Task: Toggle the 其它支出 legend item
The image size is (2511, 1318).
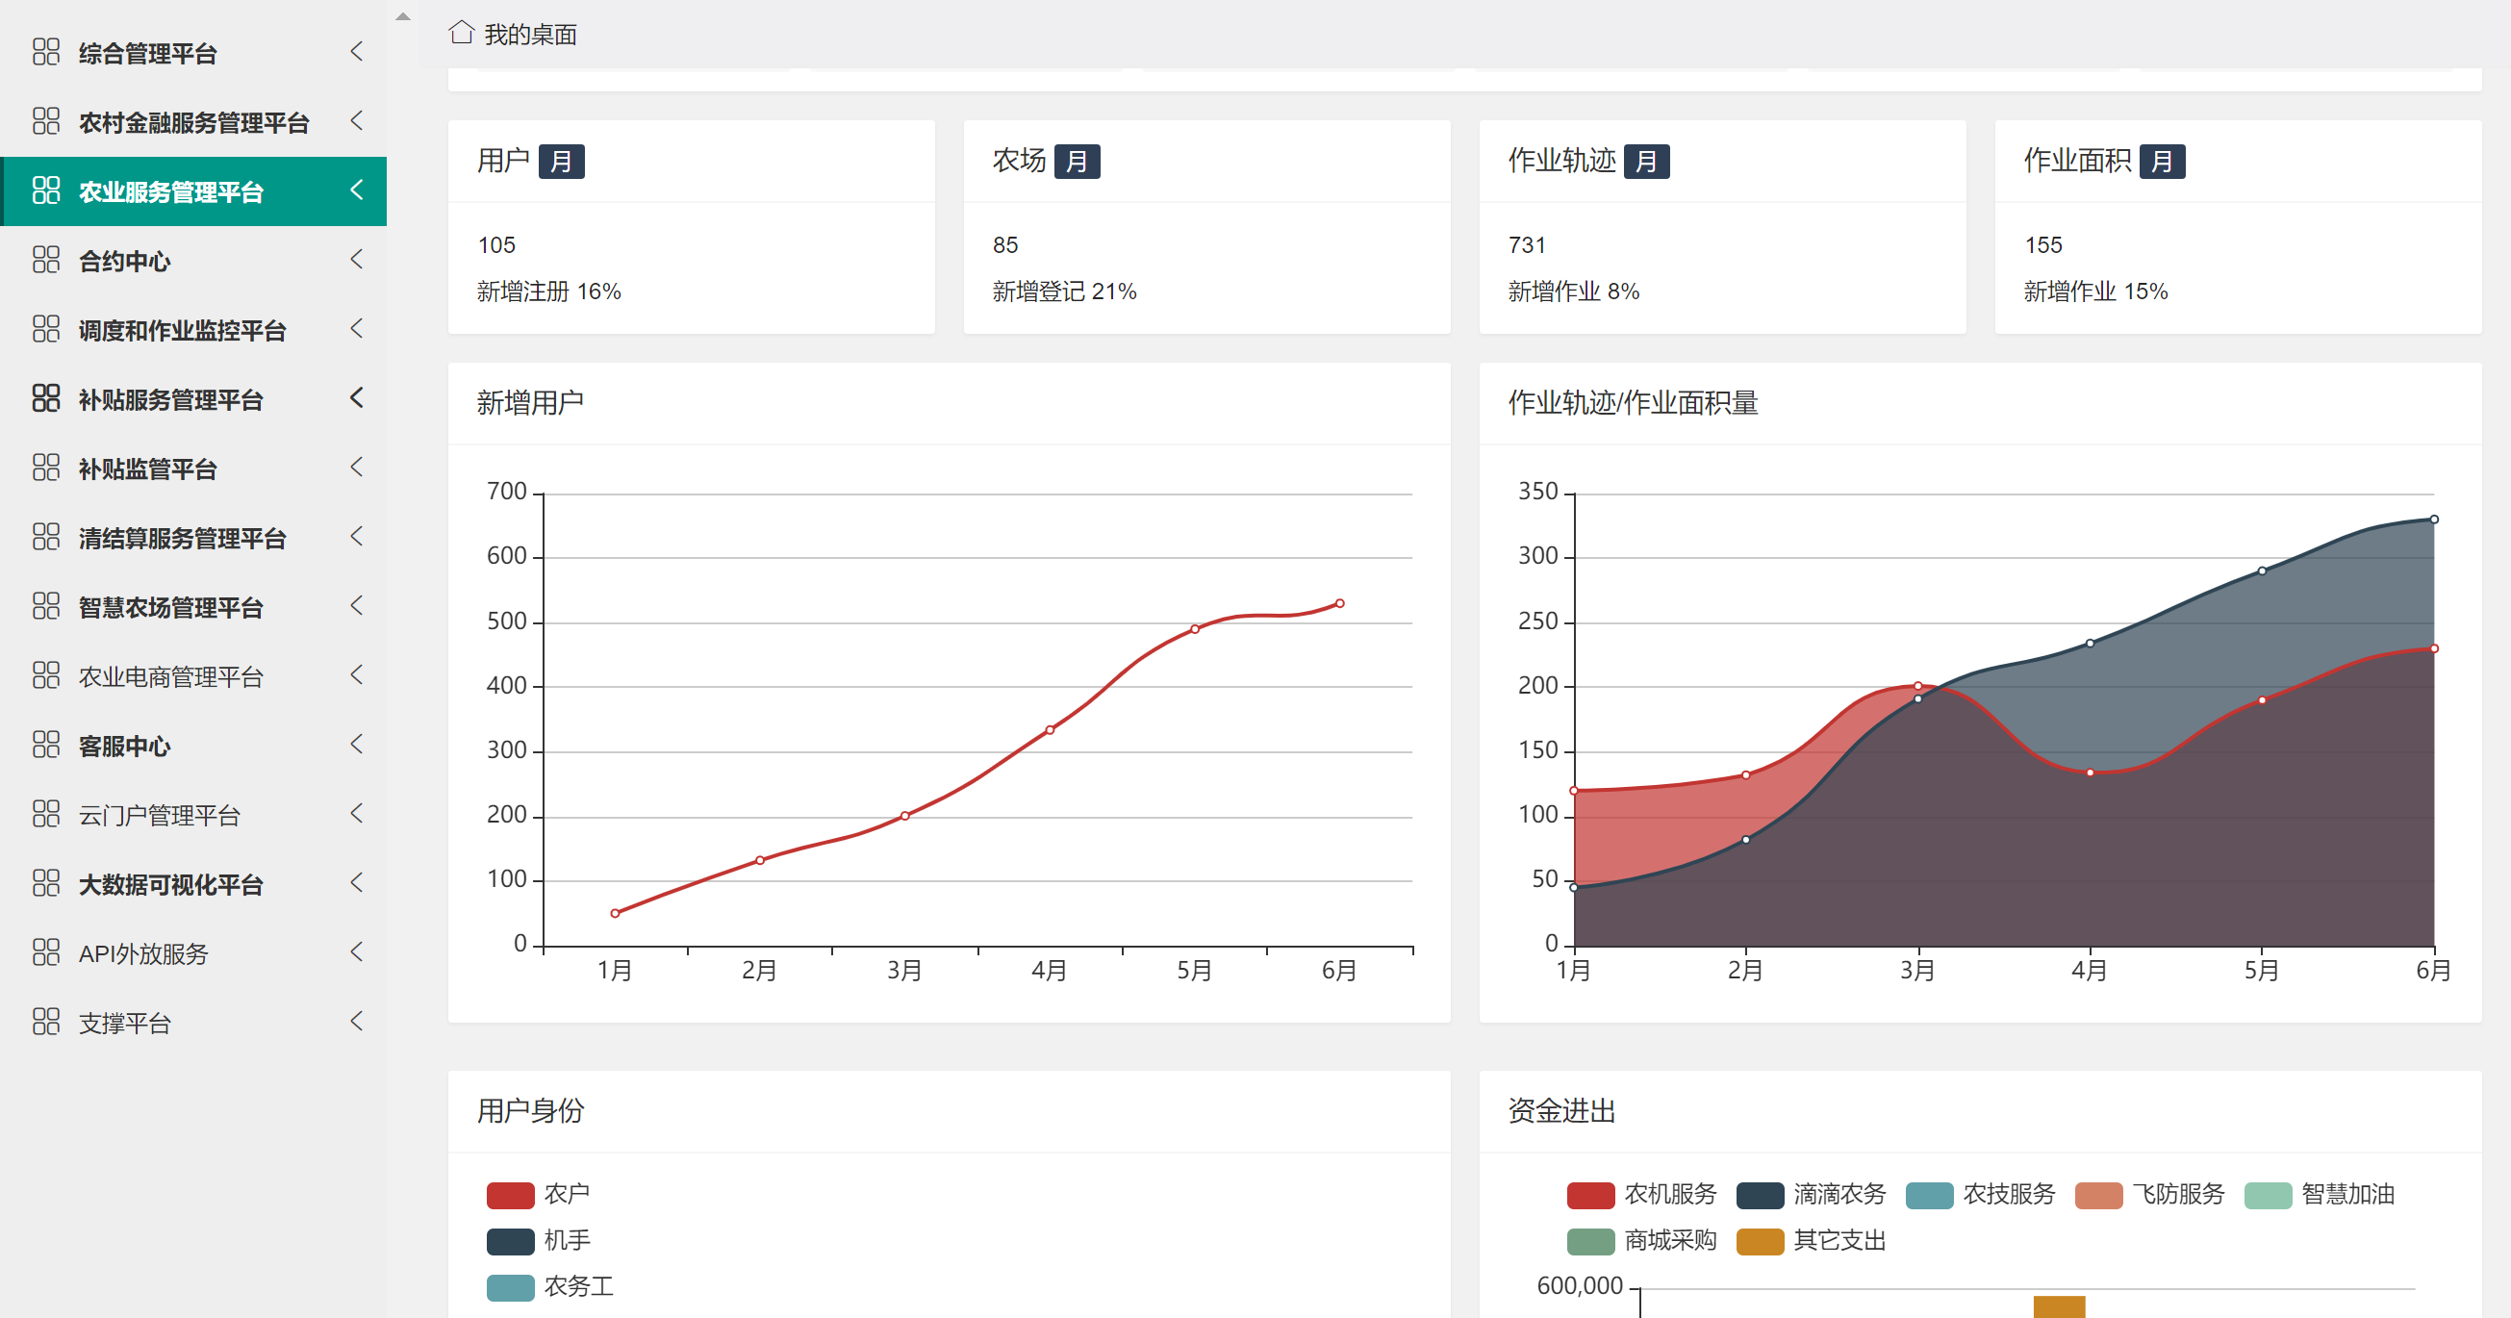Action: click(x=1812, y=1240)
